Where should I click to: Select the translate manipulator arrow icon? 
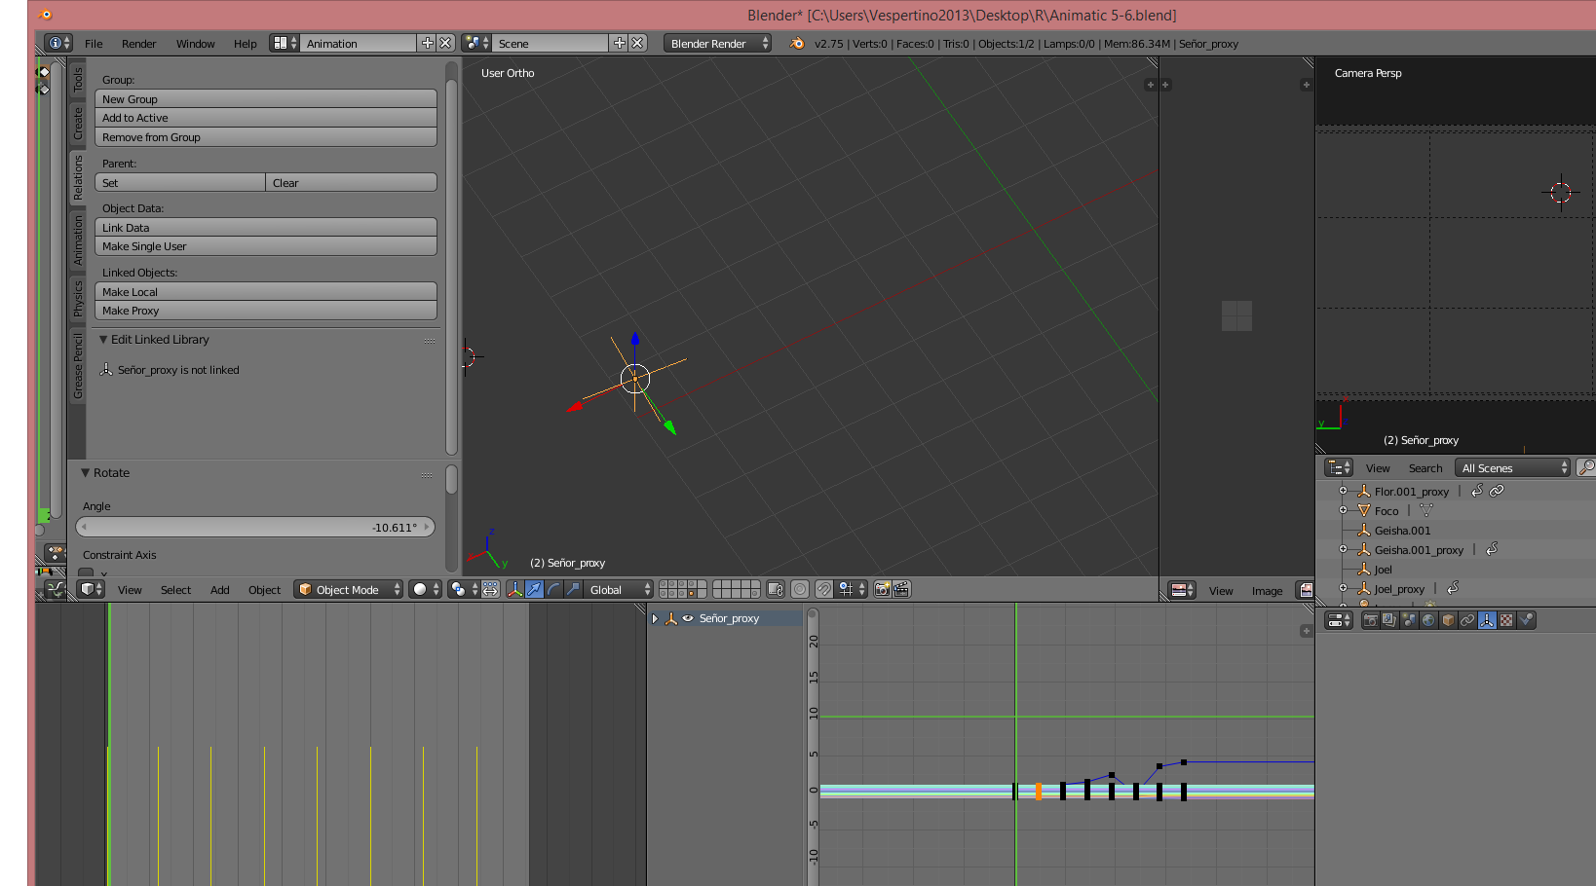[x=534, y=590]
